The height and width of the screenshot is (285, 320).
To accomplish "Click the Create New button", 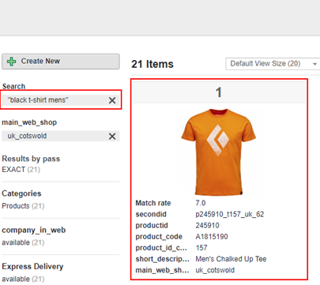I will click(61, 62).
